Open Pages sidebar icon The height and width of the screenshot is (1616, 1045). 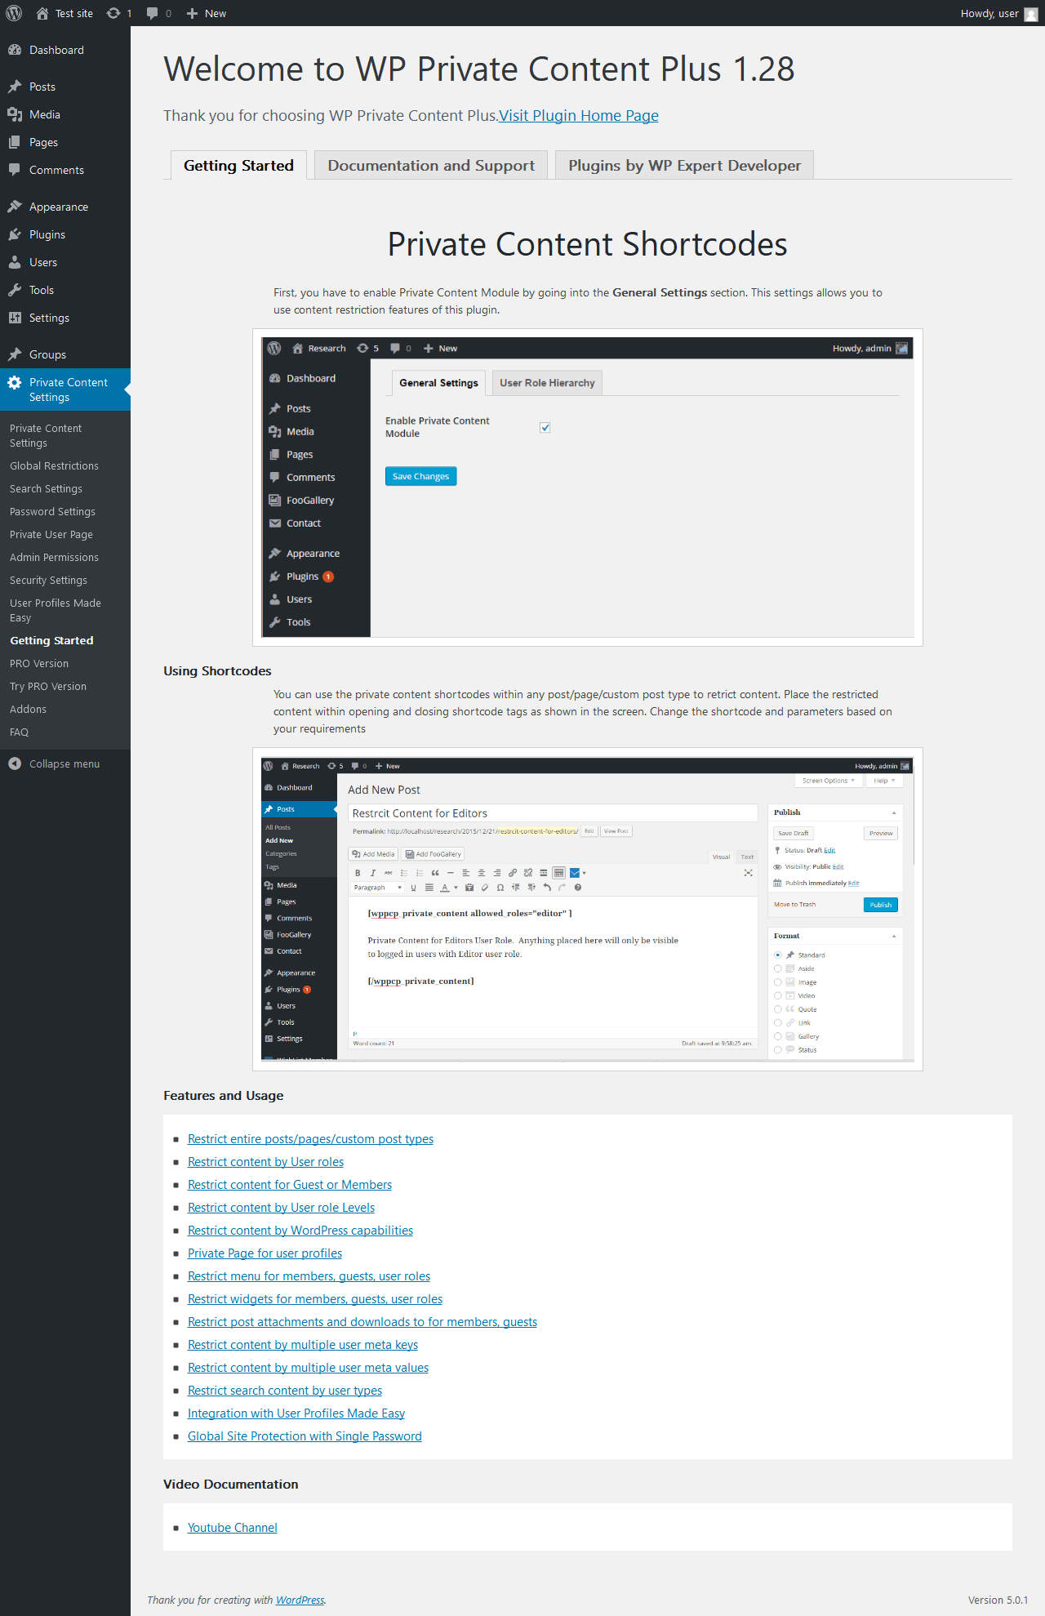point(15,142)
